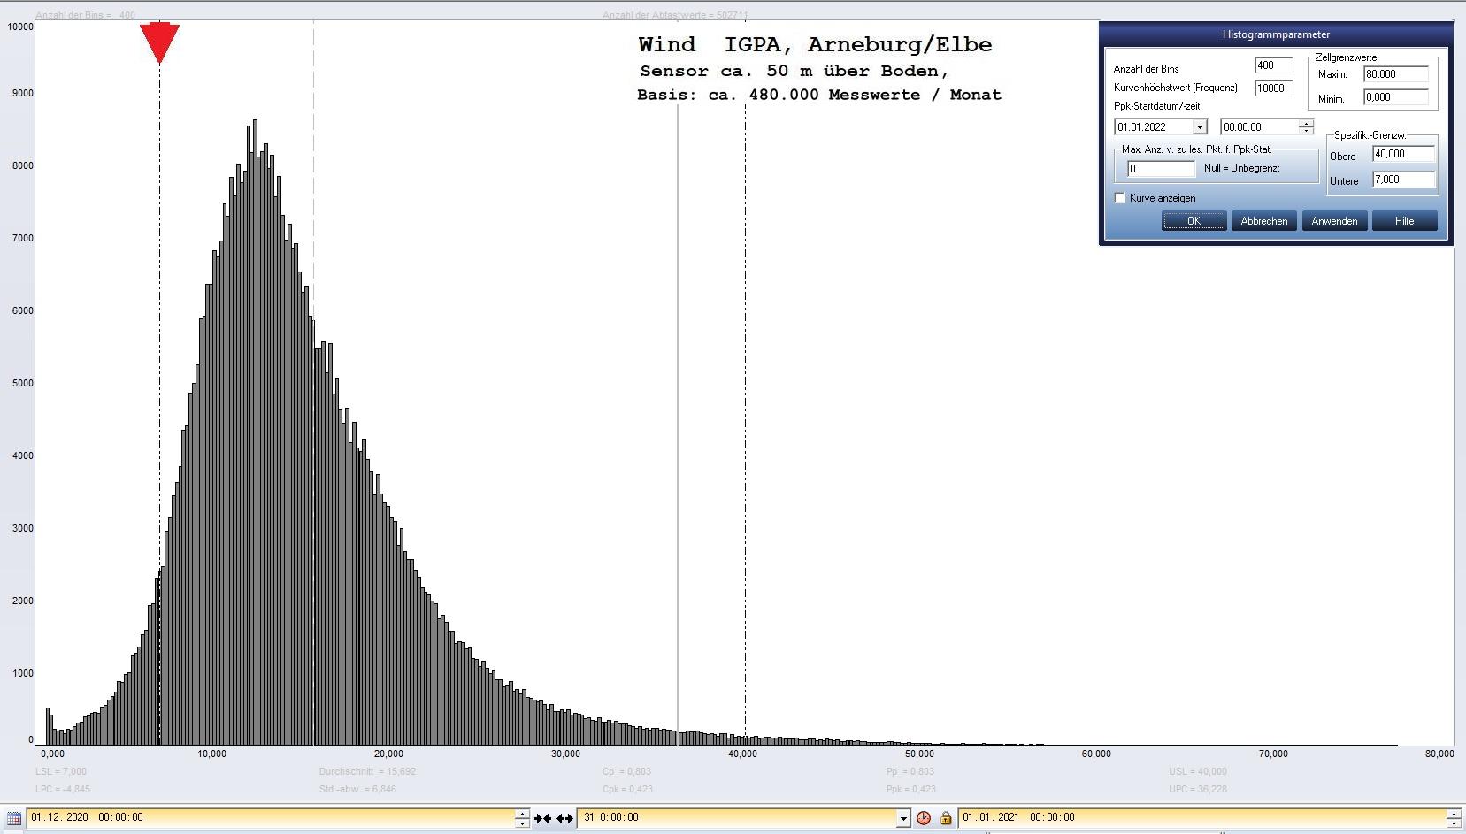Screen dimensions: 1466x834
Task: Click the calendar icon in the bottom bar
Action: point(13,818)
